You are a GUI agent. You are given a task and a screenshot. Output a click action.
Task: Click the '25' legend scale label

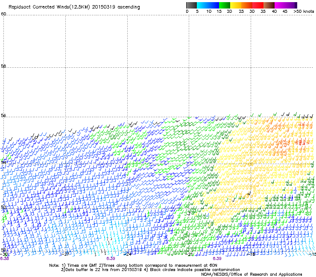coord(241,12)
